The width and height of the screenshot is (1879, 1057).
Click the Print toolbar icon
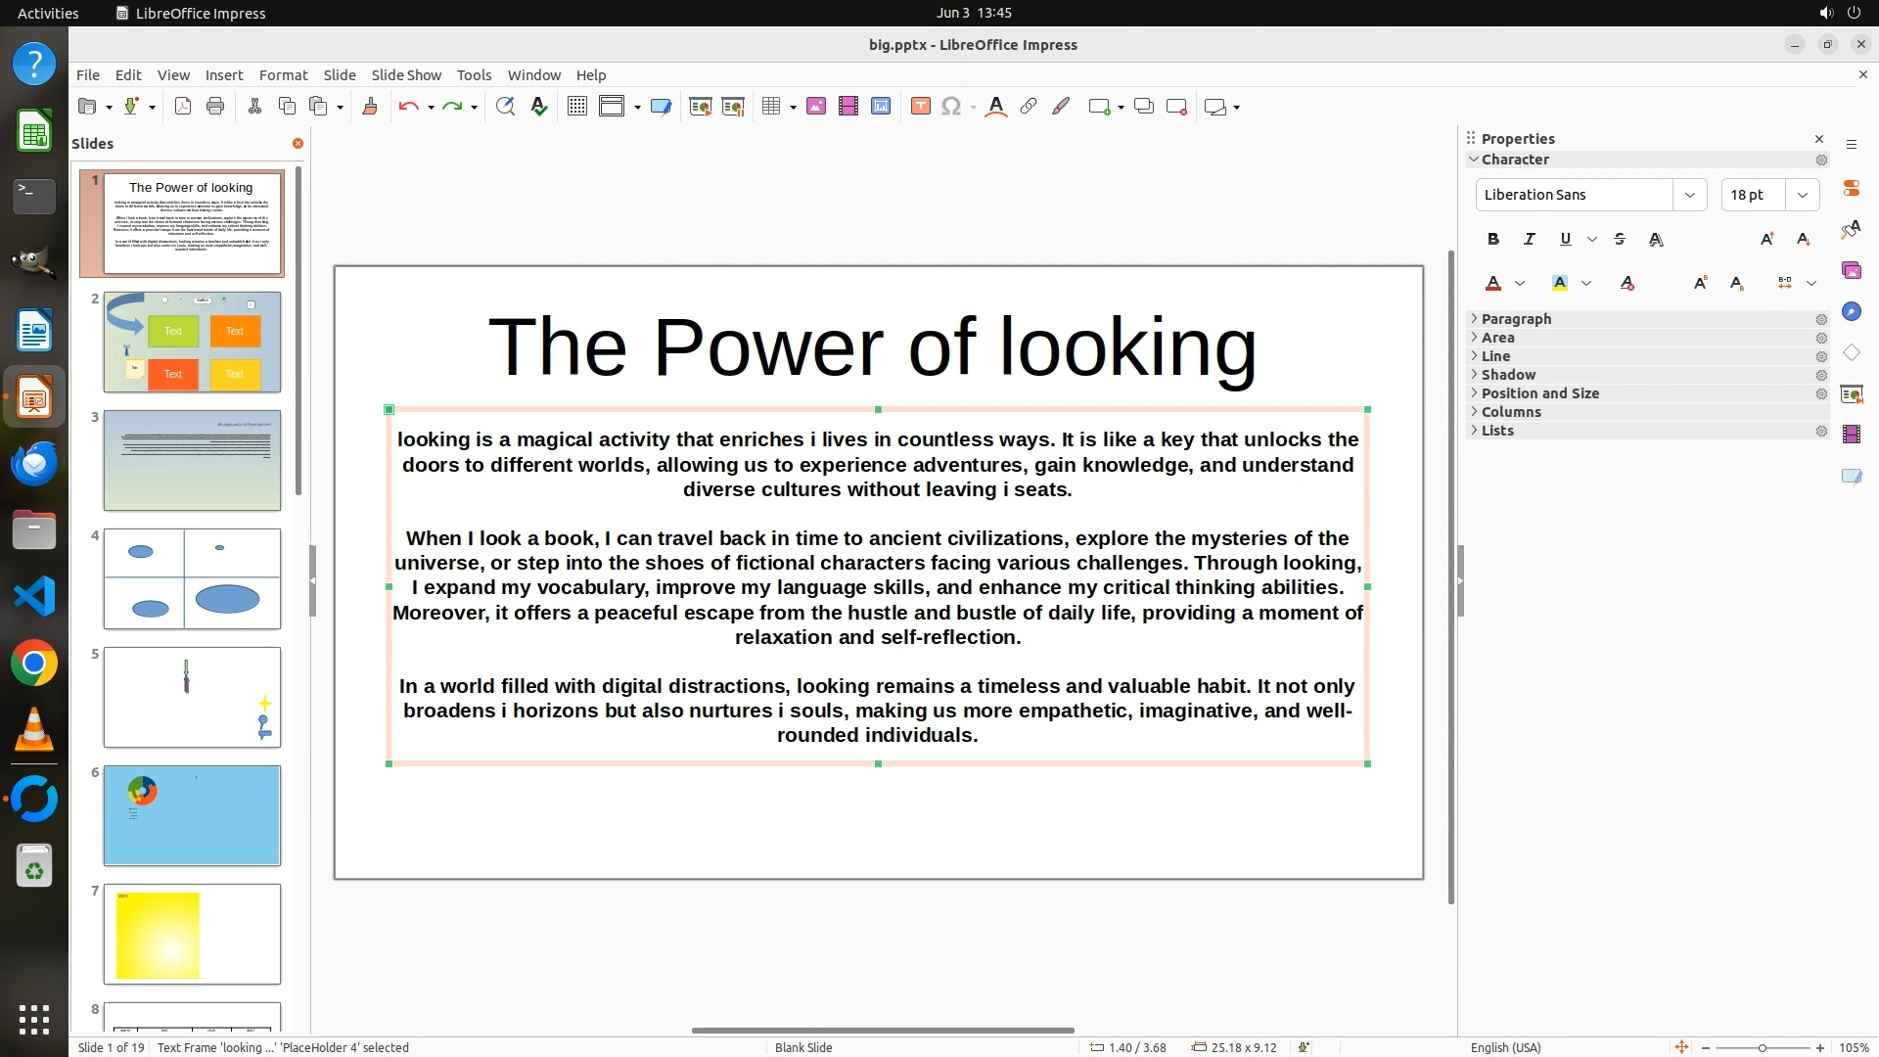[215, 107]
